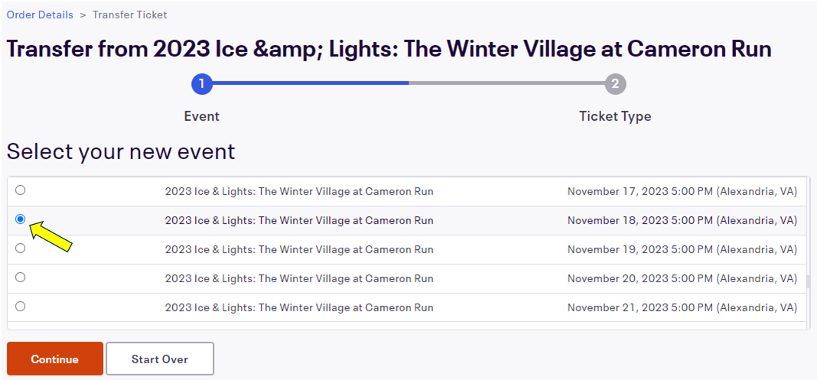This screenshot has width=817, height=380.
Task: Click step 2 circle in progress bar
Action: click(x=615, y=83)
